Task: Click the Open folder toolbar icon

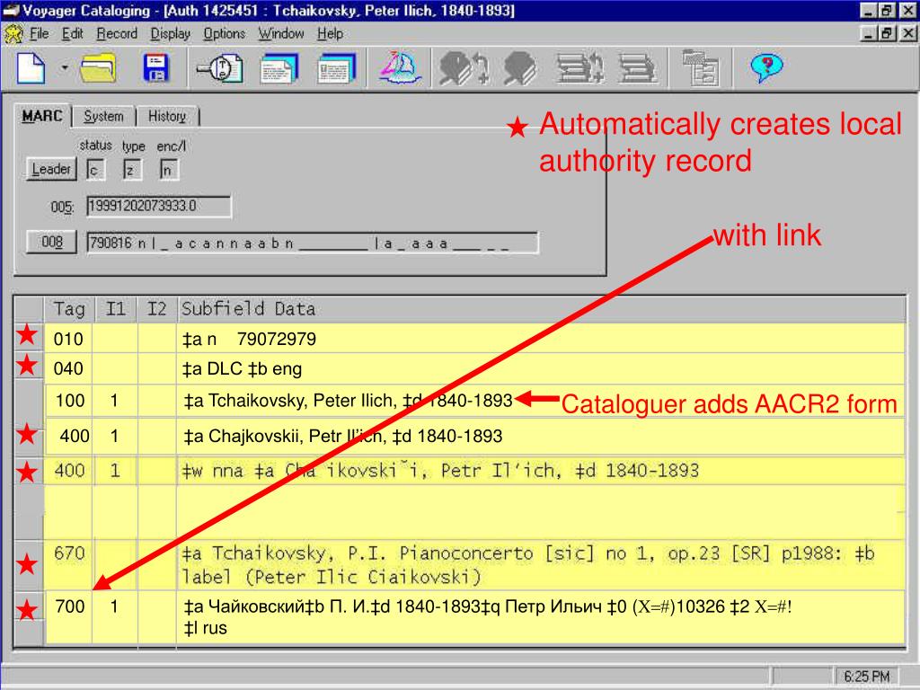Action: (x=98, y=68)
